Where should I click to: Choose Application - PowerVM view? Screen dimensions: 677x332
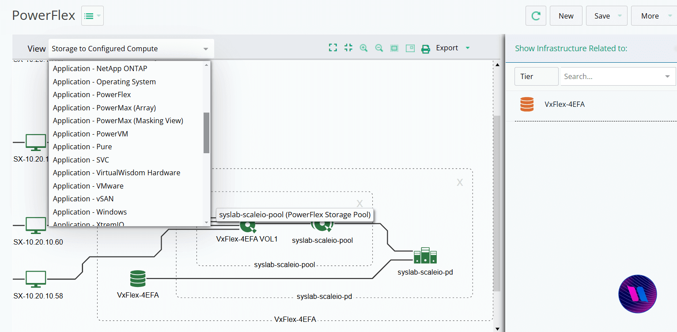[x=91, y=134]
